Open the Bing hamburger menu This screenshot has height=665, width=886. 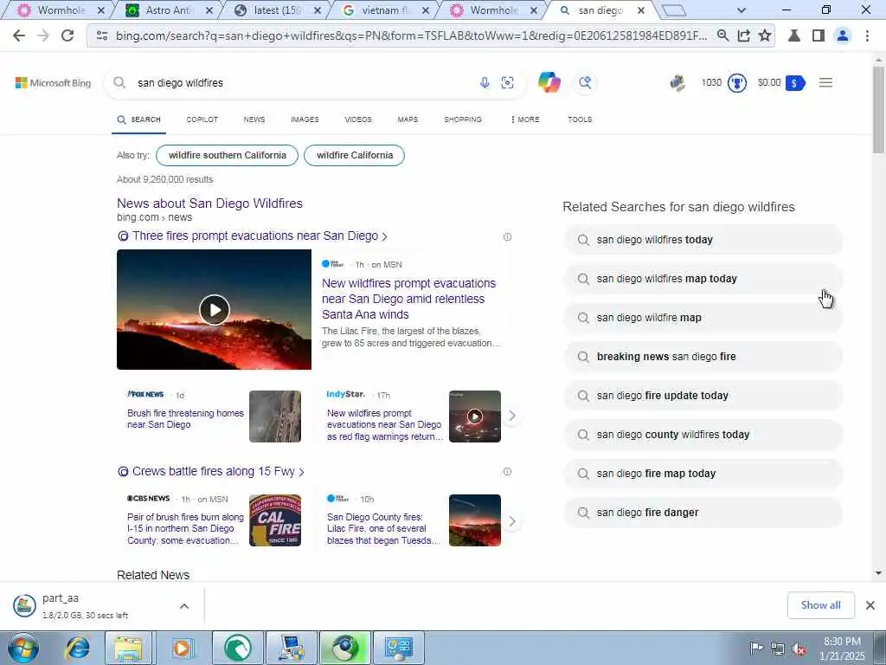pyautogui.click(x=825, y=82)
